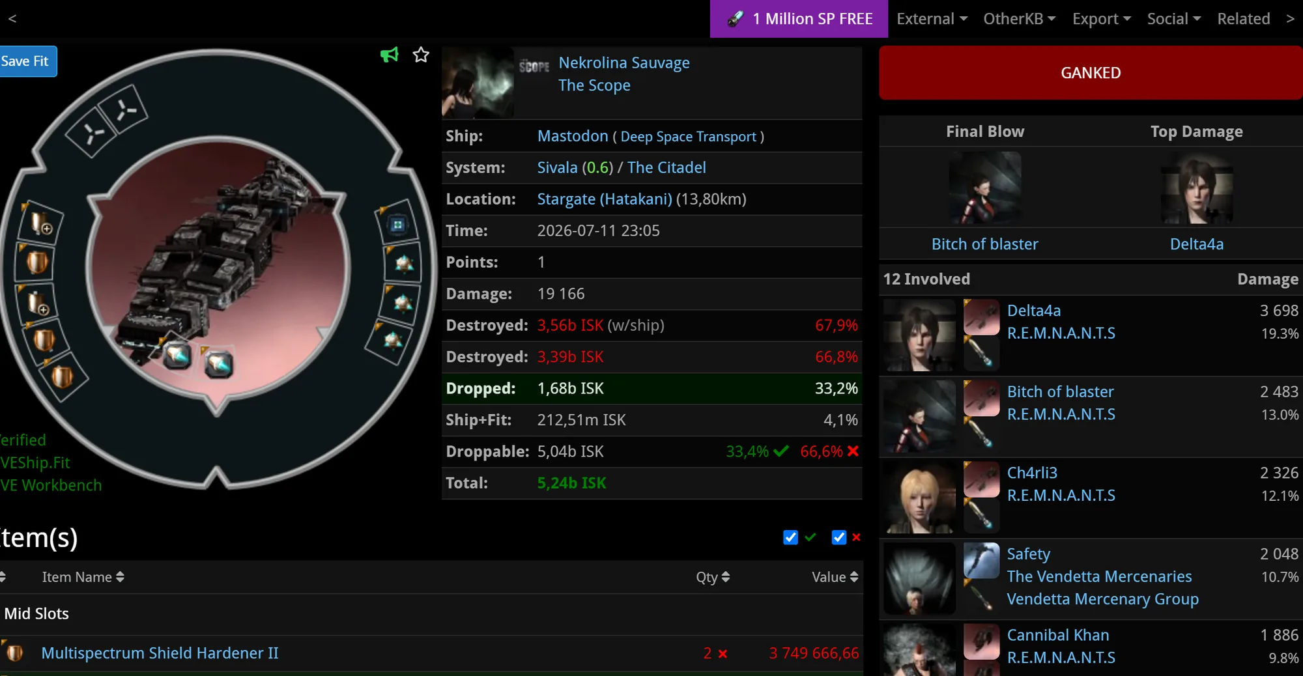Open Multispectrum Shield Hardener II item link
The image size is (1303, 676).
pos(160,653)
